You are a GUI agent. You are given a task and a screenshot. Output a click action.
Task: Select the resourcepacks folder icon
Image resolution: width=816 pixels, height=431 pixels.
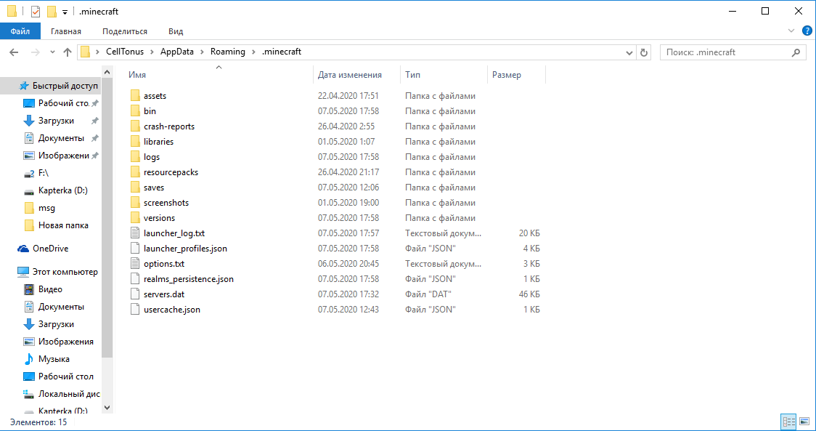pos(135,172)
